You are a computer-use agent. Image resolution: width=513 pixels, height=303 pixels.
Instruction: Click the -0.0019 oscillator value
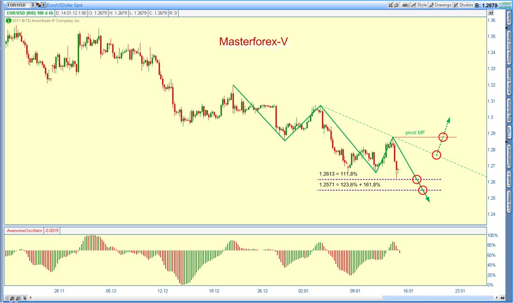coord(52,231)
